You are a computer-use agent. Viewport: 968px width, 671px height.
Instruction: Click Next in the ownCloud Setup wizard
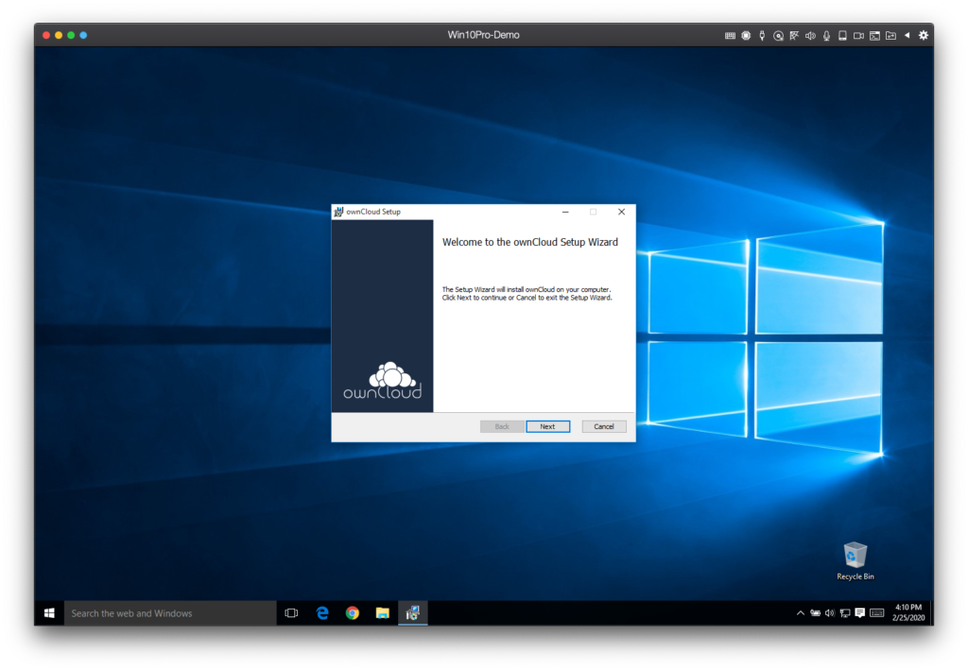click(547, 426)
